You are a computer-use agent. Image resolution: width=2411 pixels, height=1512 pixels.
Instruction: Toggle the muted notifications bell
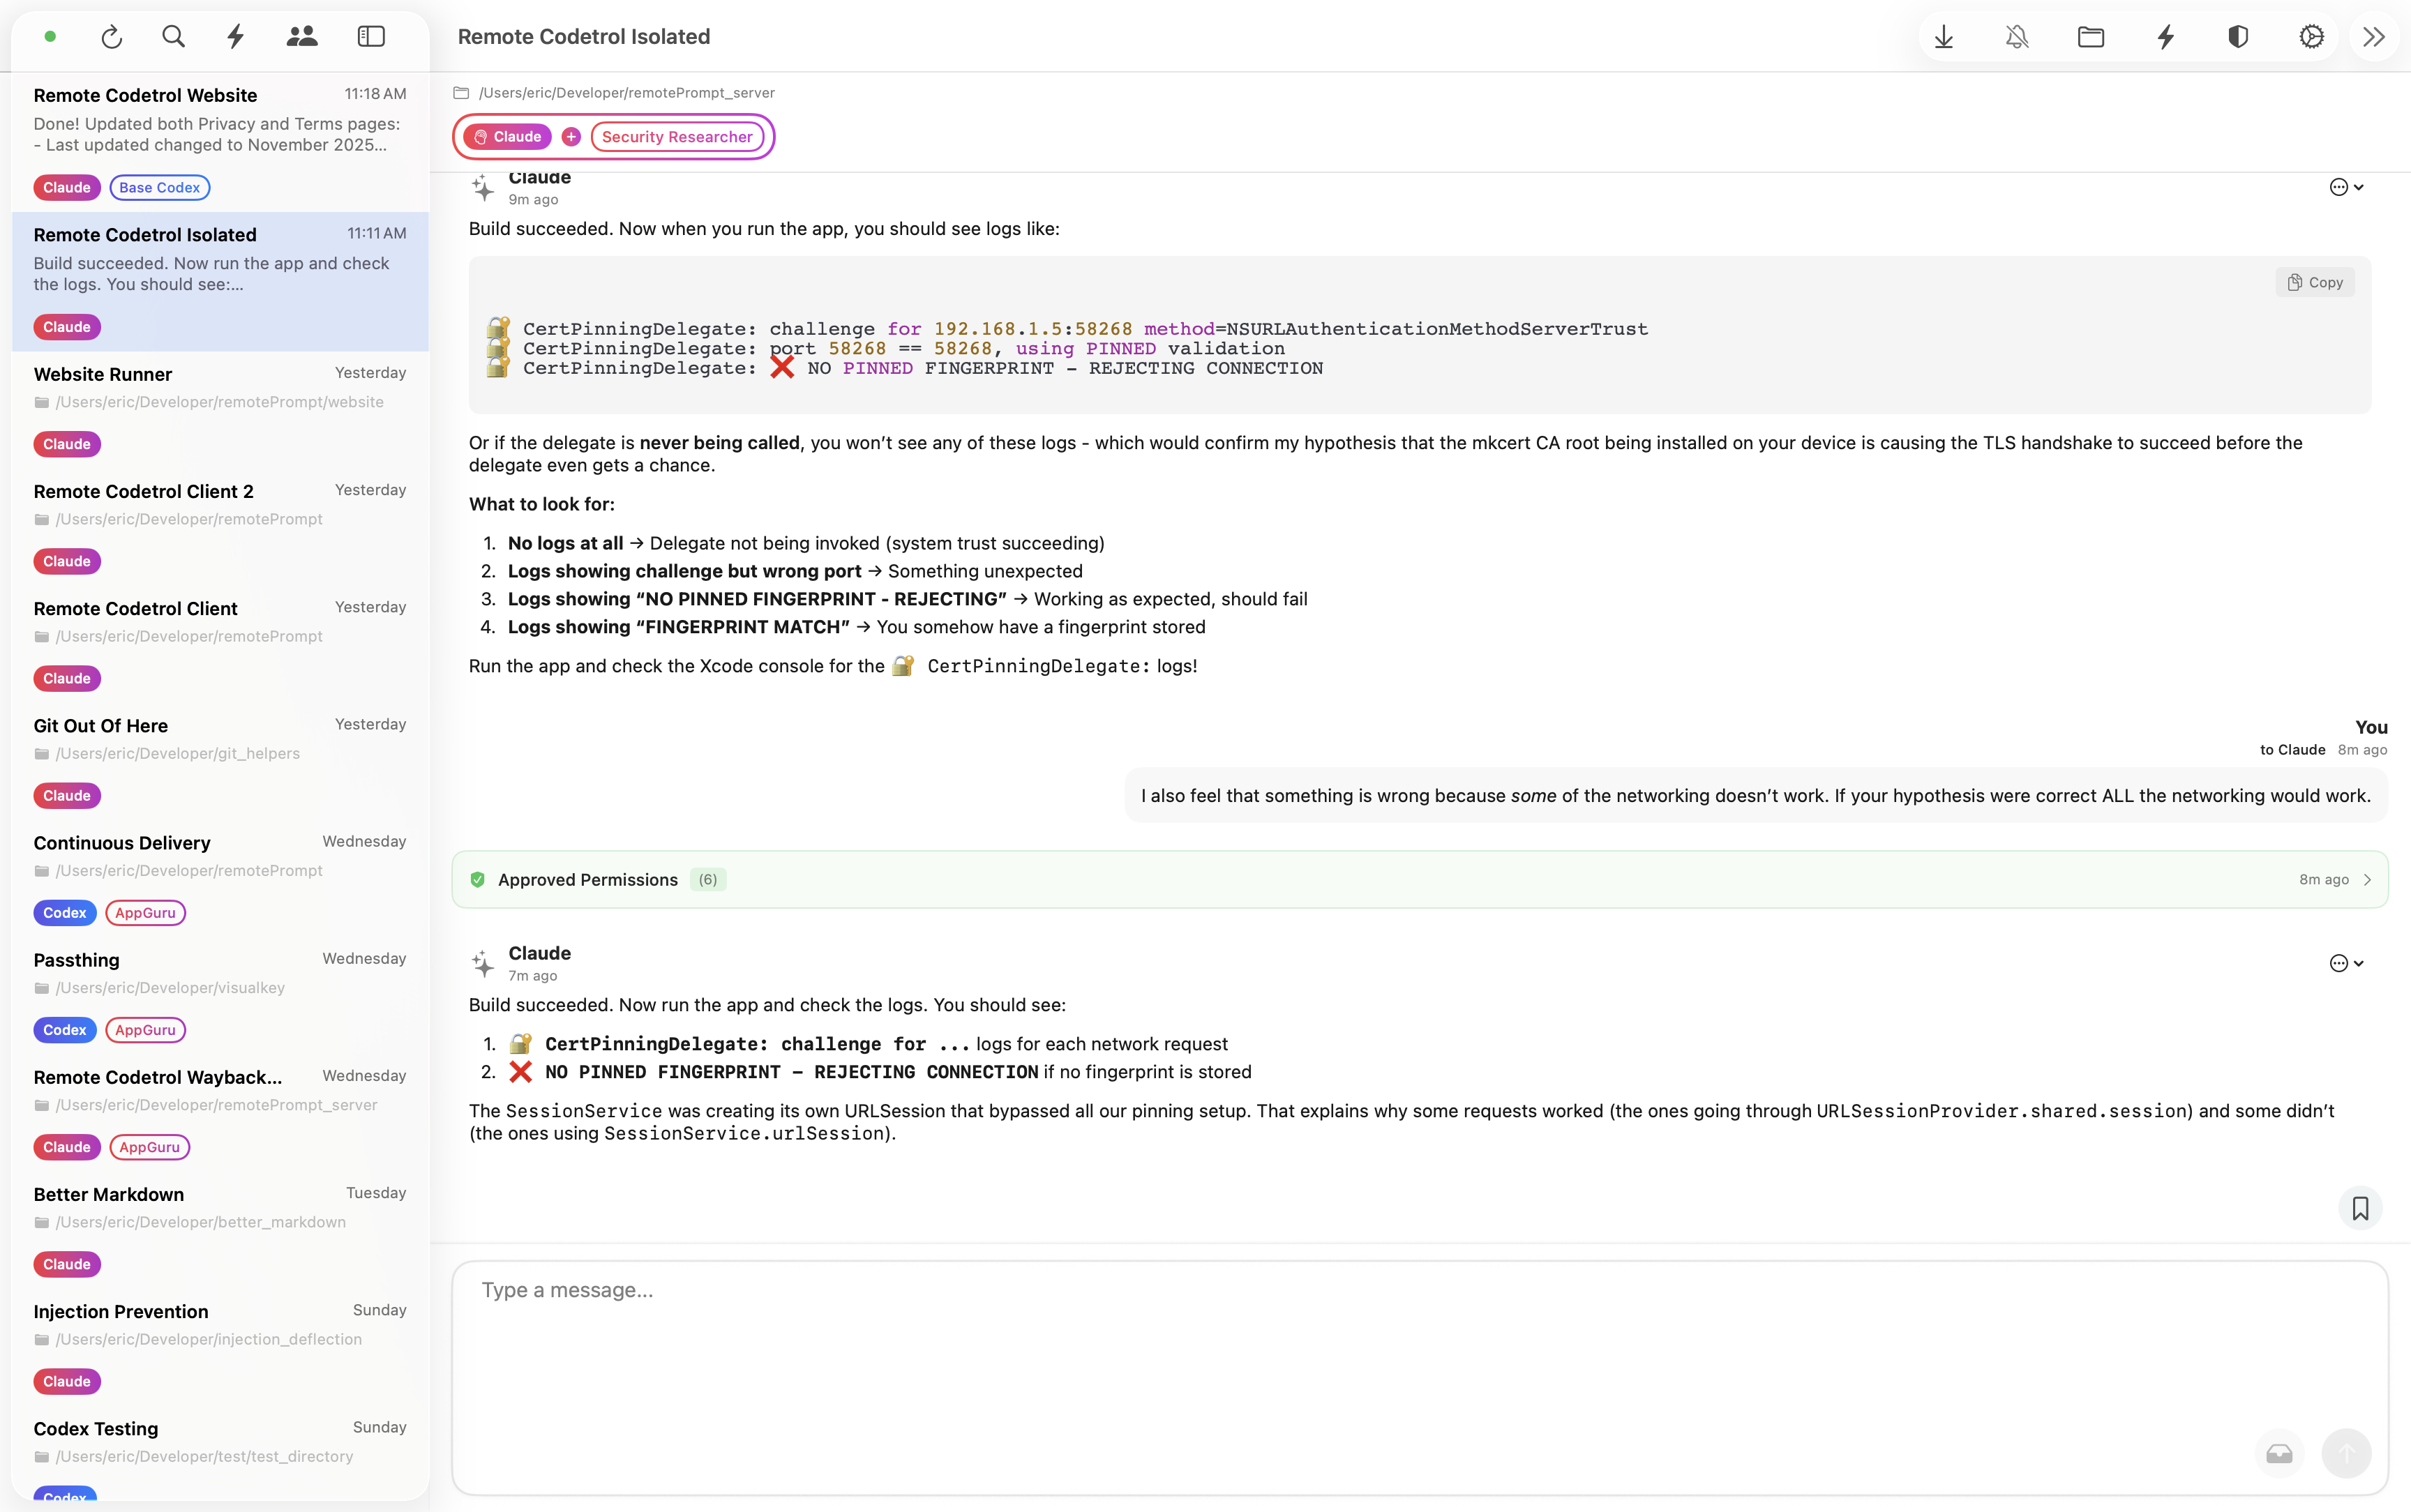2017,37
